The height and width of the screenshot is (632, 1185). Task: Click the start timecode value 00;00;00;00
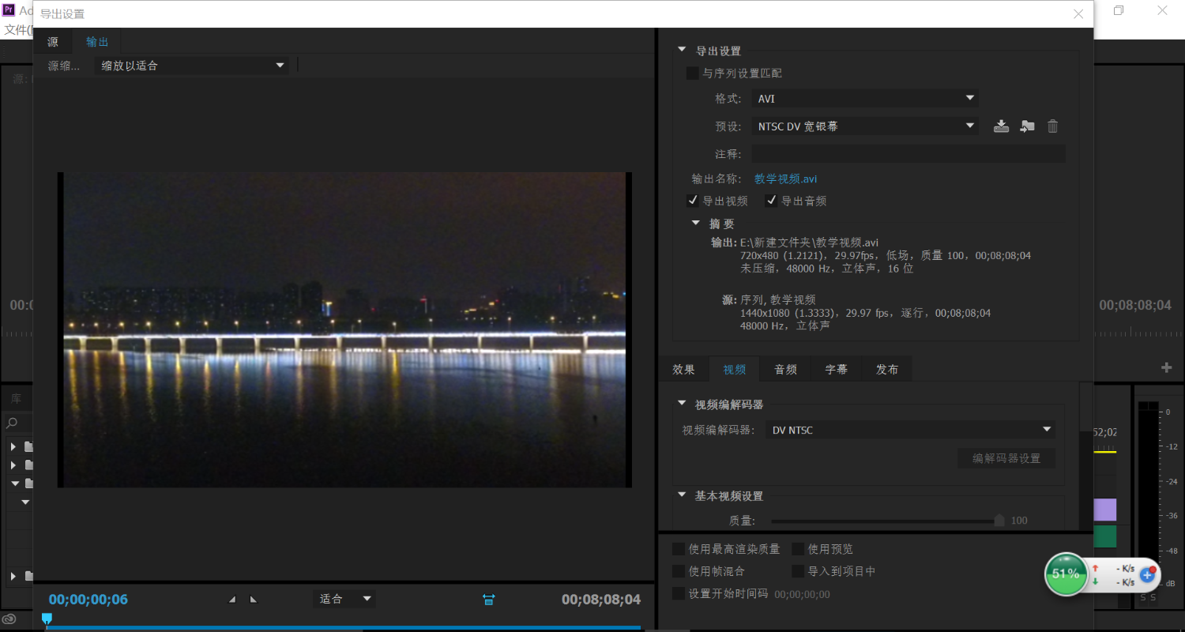pos(802,594)
